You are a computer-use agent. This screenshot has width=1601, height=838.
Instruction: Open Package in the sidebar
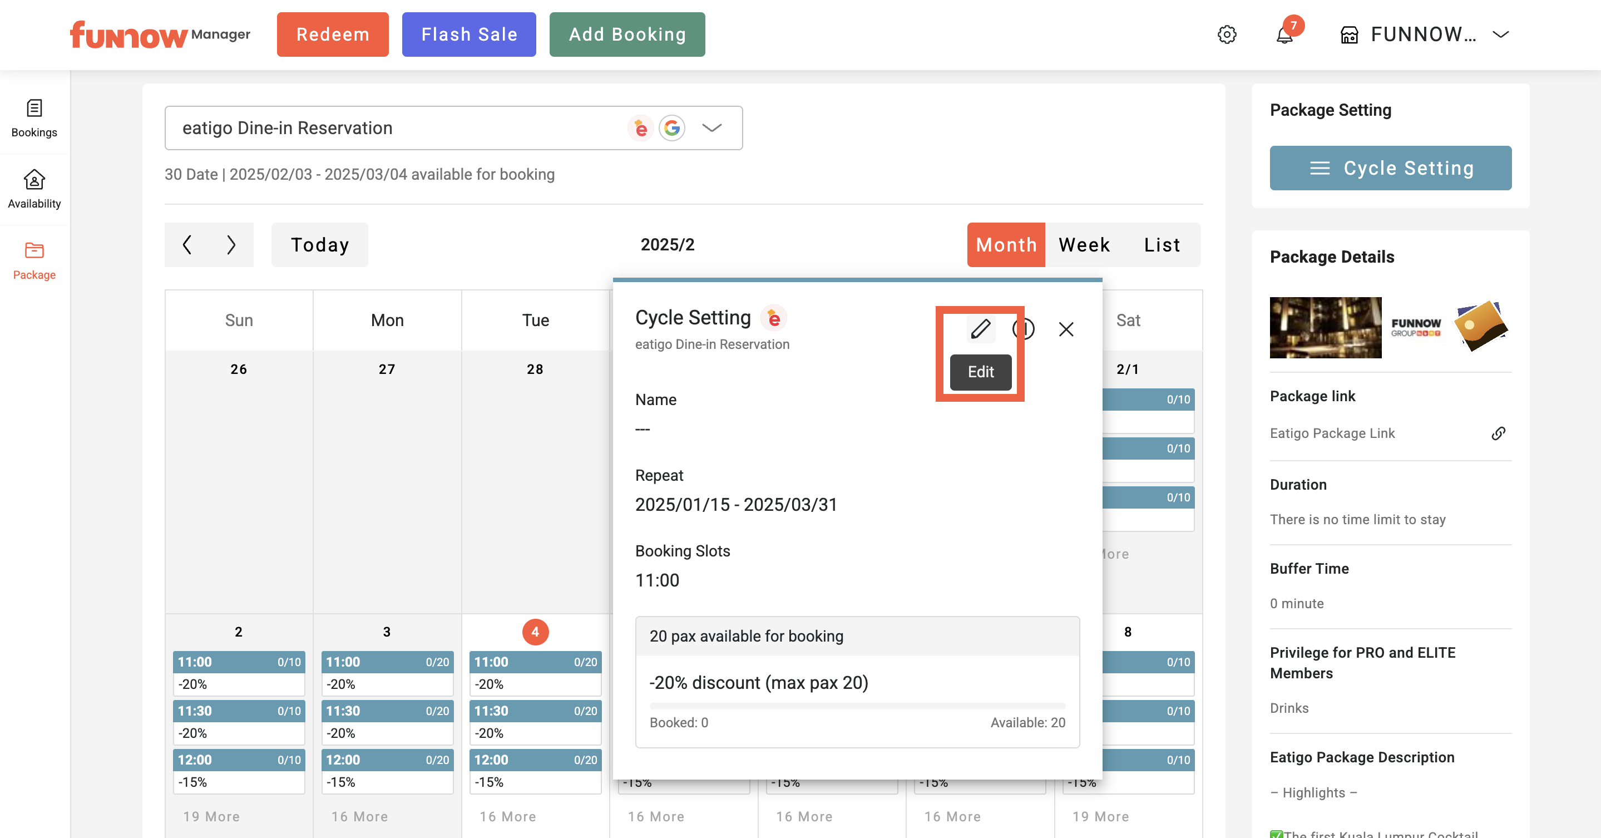(34, 261)
